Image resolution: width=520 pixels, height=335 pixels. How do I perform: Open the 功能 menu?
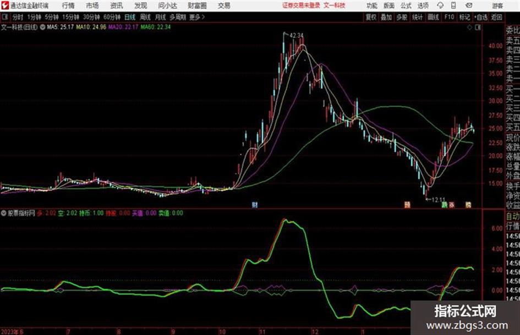(371, 6)
